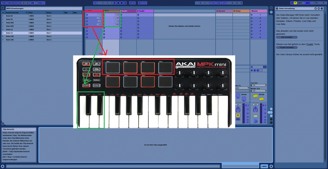
Task: Select the Master track header
Action: (x=259, y=11)
